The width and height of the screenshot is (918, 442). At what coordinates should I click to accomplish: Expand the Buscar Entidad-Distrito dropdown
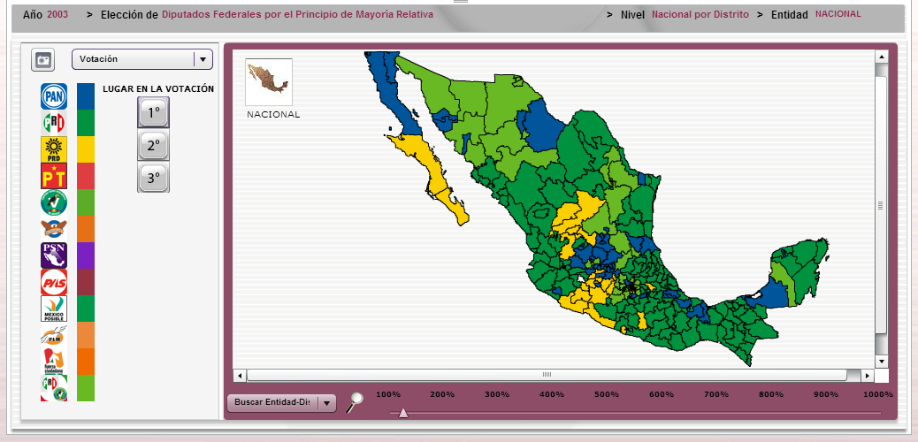281,403
